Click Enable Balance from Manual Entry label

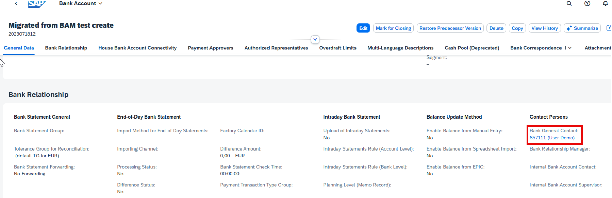click(464, 131)
